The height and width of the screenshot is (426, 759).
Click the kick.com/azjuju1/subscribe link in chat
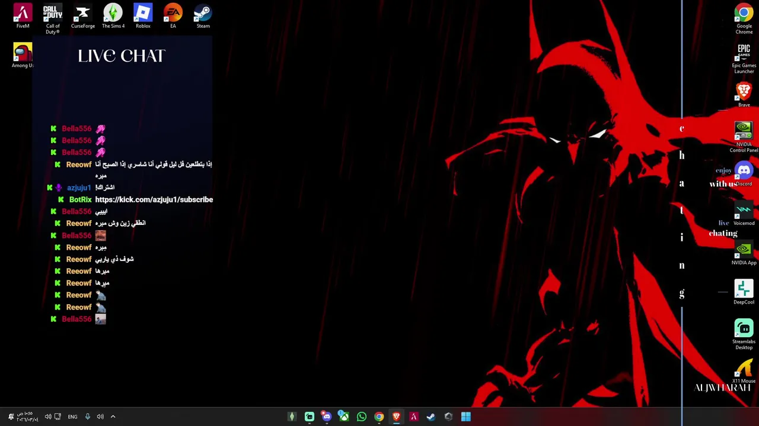[154, 199]
